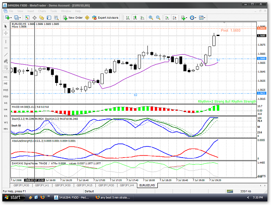This screenshot has height=205, width=271.
Task: Switch to FXDD MetaTrader taskbar button
Action: [x=72, y=197]
